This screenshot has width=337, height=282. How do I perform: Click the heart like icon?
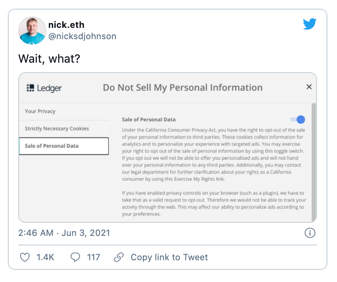pos(25,257)
